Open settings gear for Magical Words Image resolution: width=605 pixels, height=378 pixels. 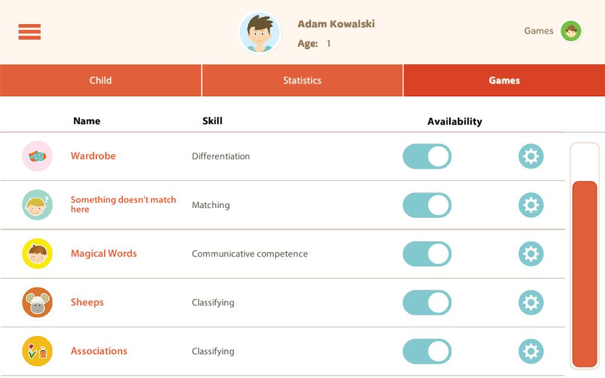(531, 254)
